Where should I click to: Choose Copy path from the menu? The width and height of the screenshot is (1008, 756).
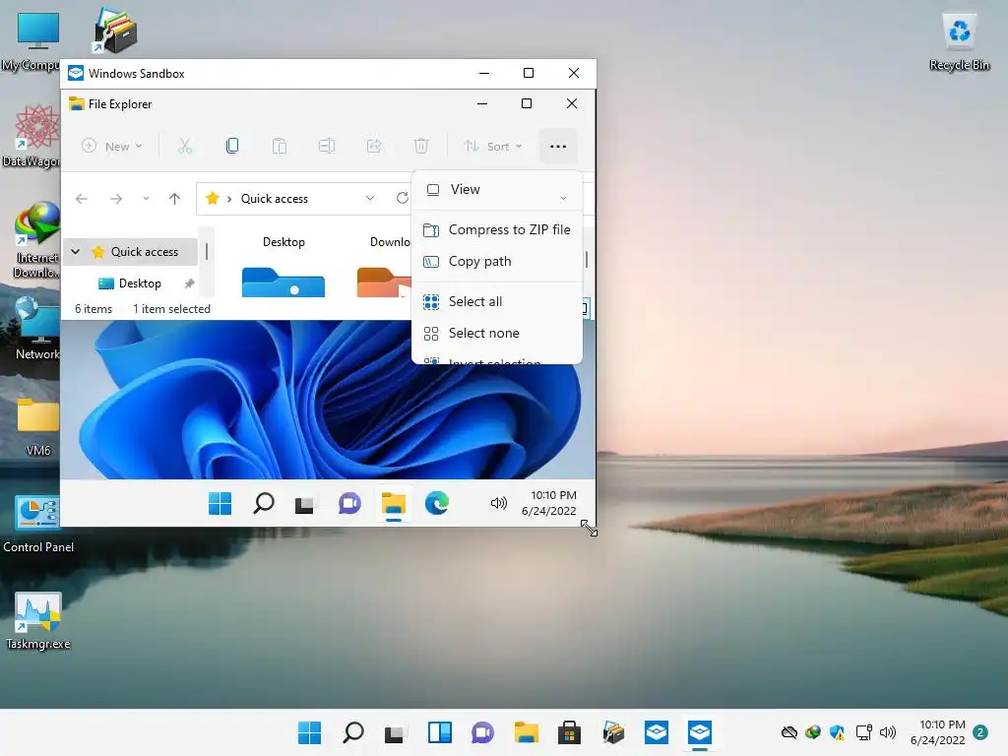pyautogui.click(x=497, y=262)
